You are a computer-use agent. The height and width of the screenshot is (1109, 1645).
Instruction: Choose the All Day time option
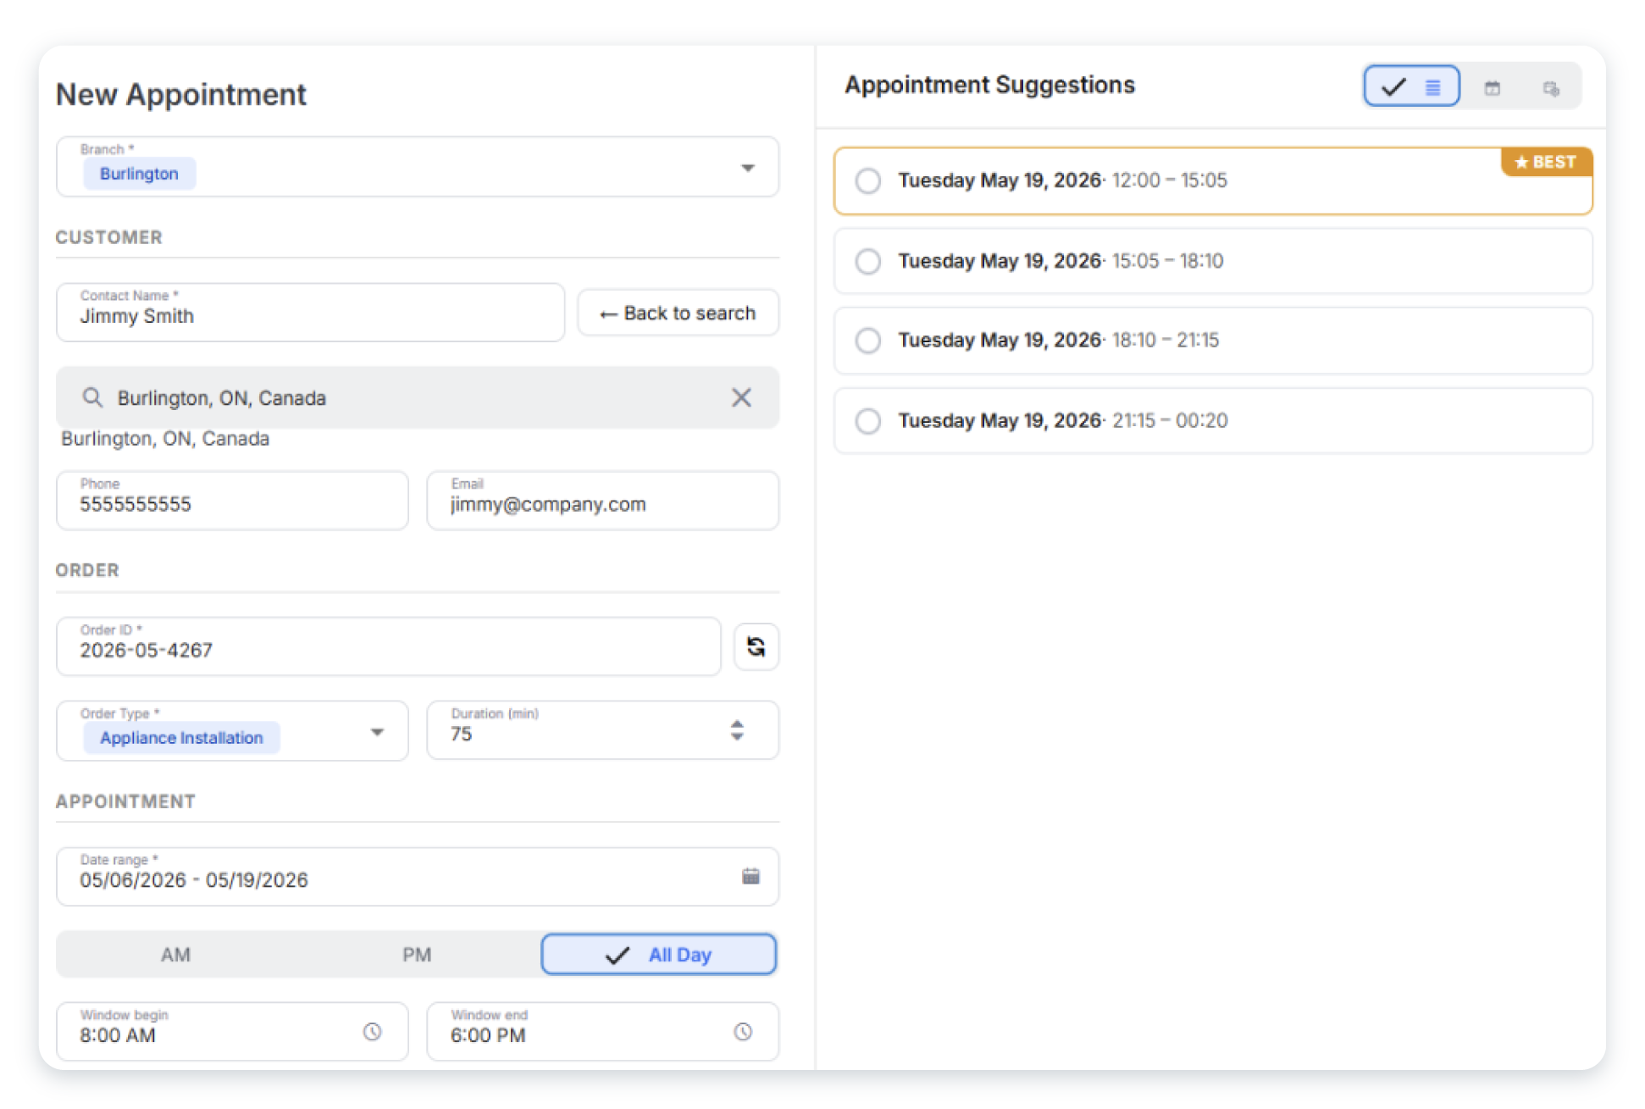pyautogui.click(x=658, y=955)
